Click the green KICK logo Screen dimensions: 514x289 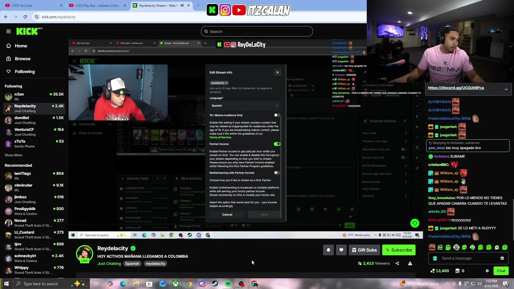[29, 31]
